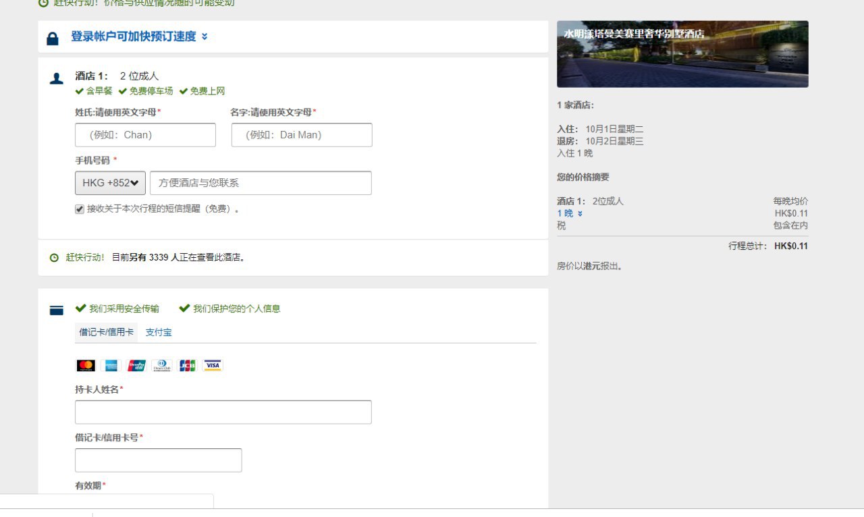This screenshot has width=864, height=517.
Task: Open the HKG +852 country code dropdown
Action: tap(110, 183)
